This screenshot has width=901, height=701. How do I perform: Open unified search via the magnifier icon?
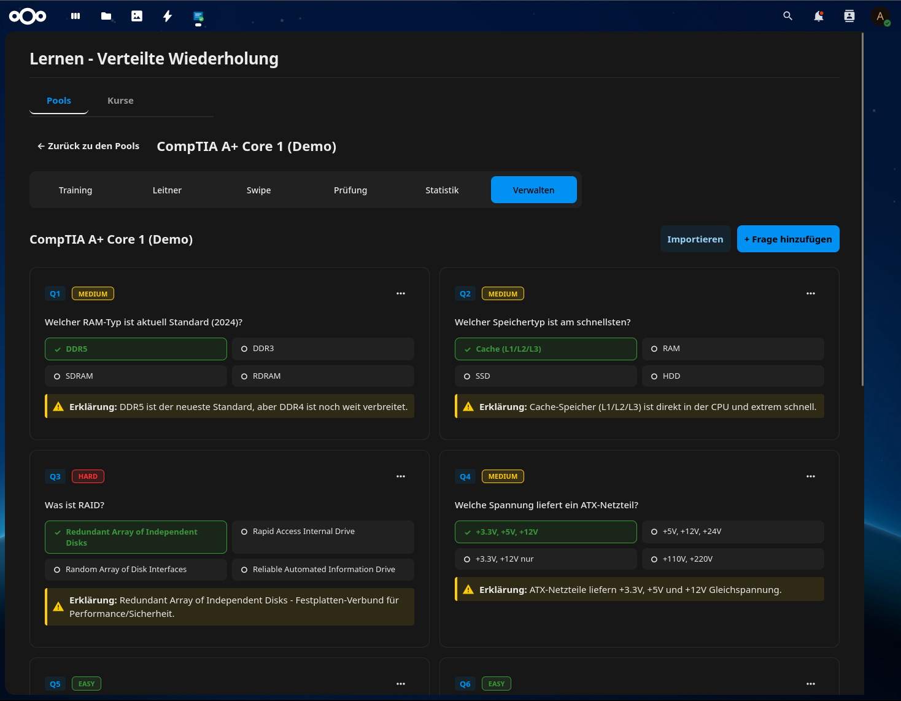(x=787, y=16)
